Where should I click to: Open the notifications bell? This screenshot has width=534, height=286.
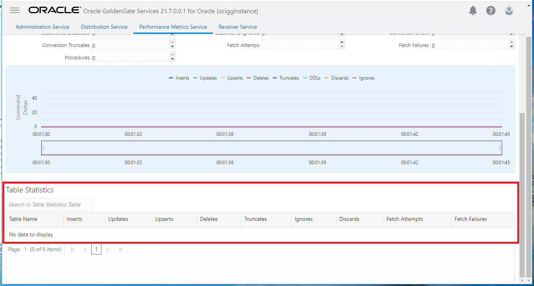(x=473, y=11)
